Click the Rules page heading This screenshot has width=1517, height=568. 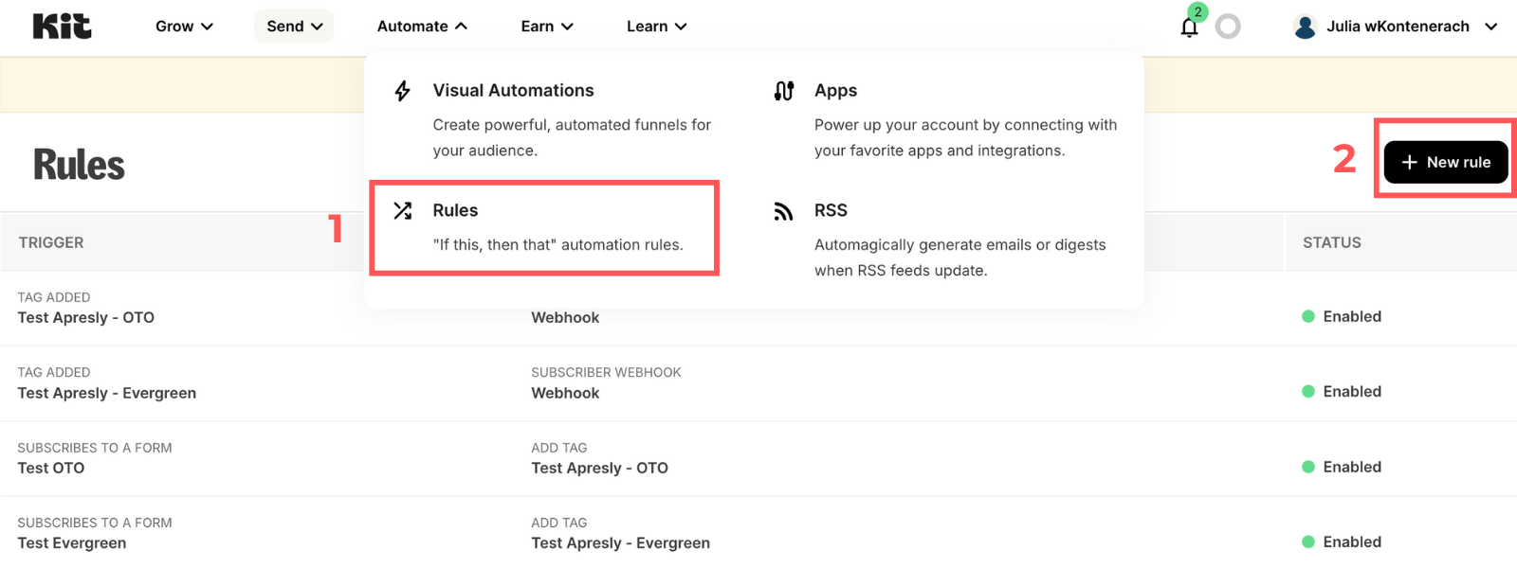pos(79,165)
